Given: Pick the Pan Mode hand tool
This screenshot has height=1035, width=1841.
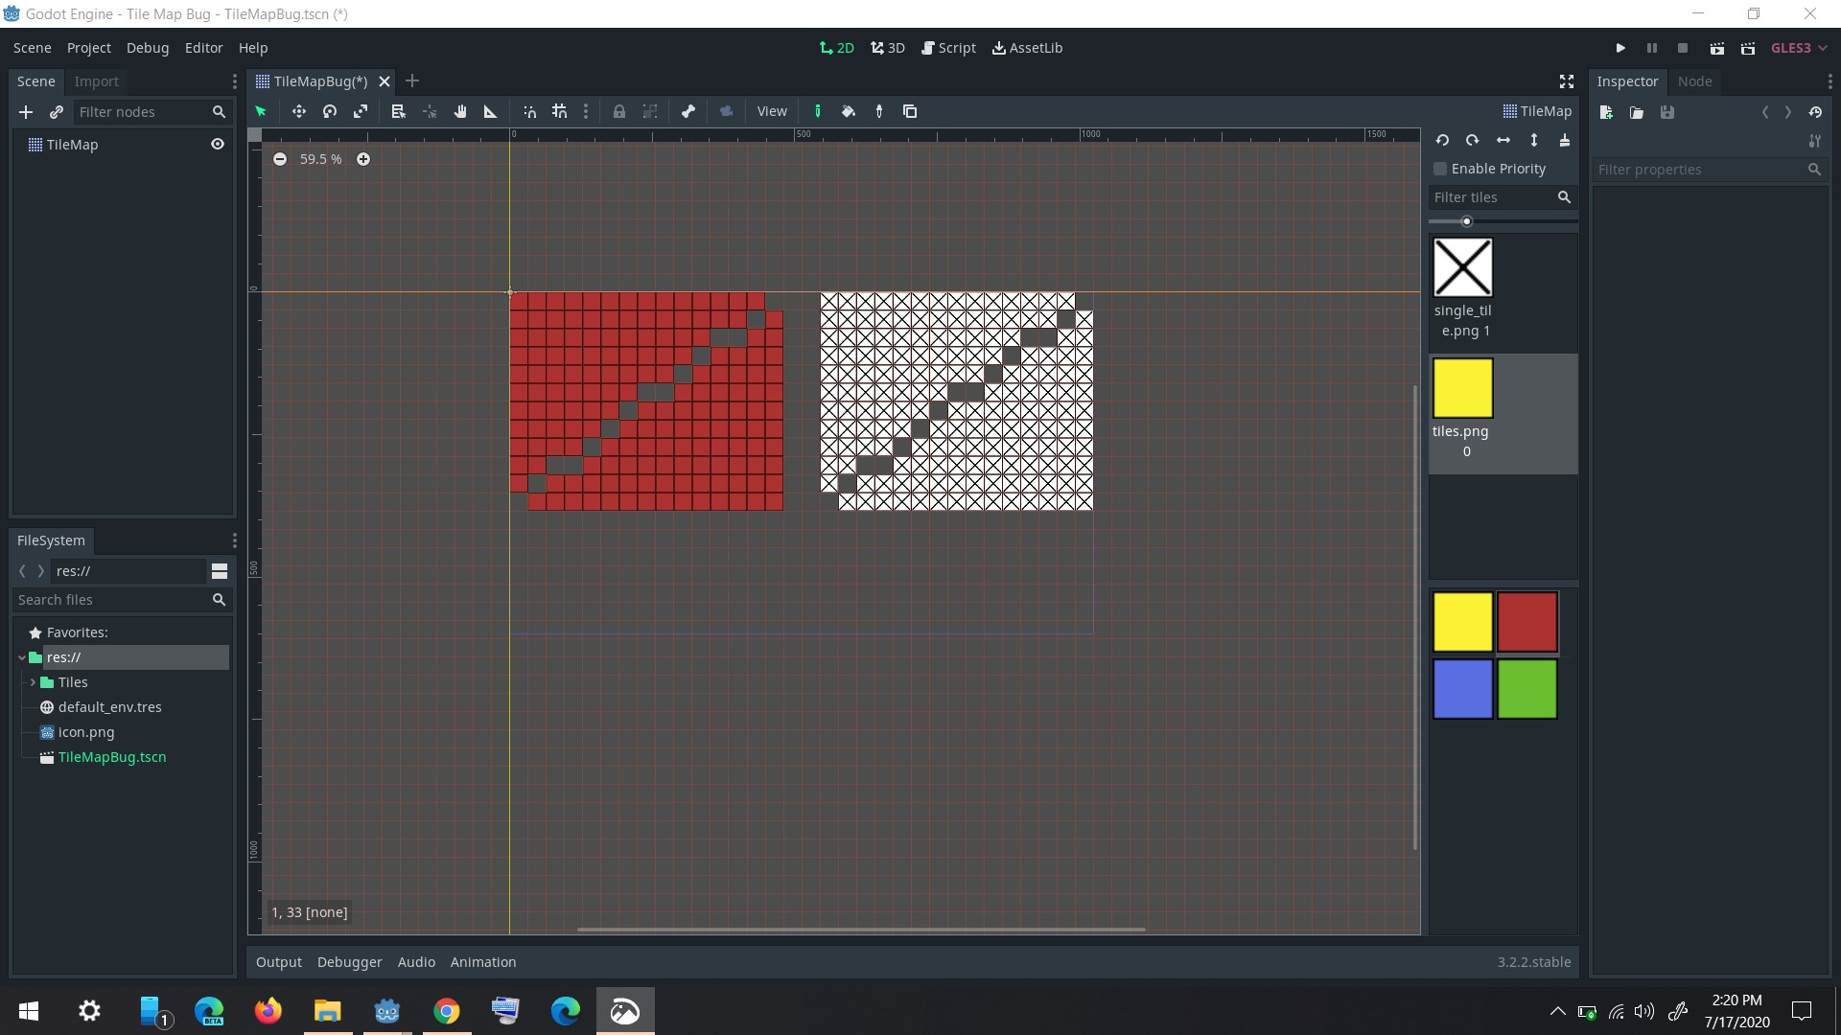Looking at the screenshot, I should 460,111.
